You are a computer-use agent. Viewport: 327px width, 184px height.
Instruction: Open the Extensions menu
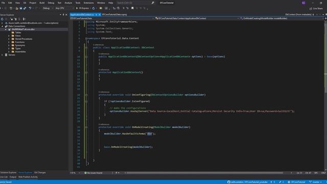click(88, 3)
